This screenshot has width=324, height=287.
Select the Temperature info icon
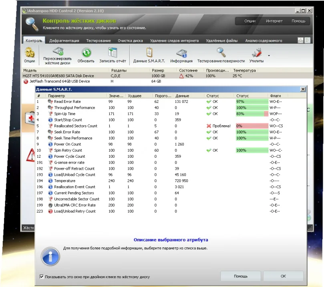[x=50, y=181]
